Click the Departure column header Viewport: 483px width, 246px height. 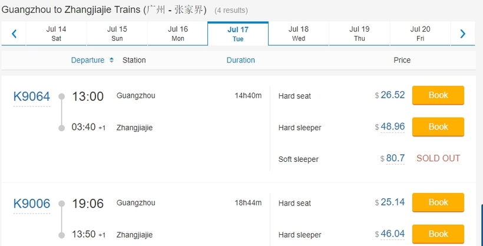click(88, 60)
